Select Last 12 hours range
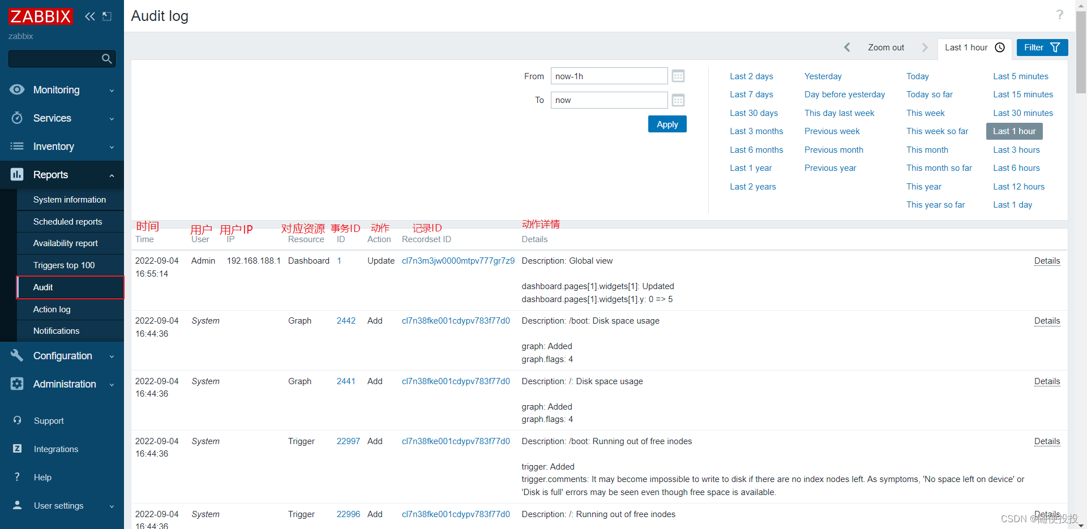 1018,187
